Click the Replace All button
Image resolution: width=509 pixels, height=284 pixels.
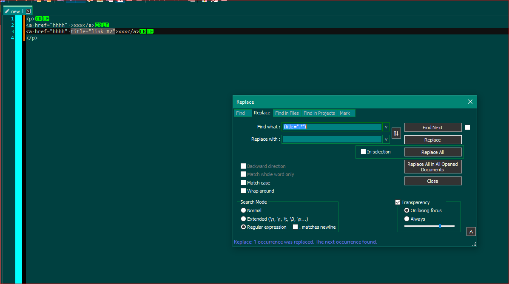coord(433,152)
